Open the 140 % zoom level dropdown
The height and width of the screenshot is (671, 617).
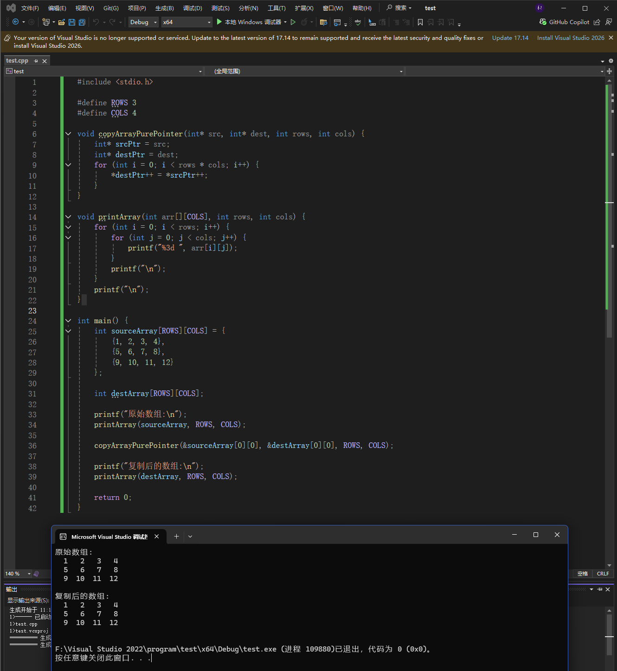(29, 574)
